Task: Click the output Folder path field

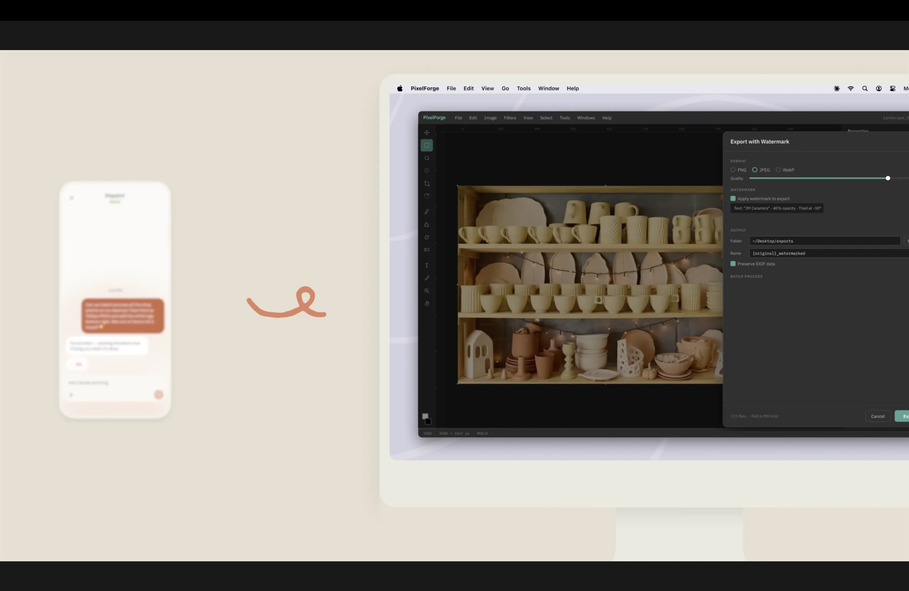Action: pos(824,241)
